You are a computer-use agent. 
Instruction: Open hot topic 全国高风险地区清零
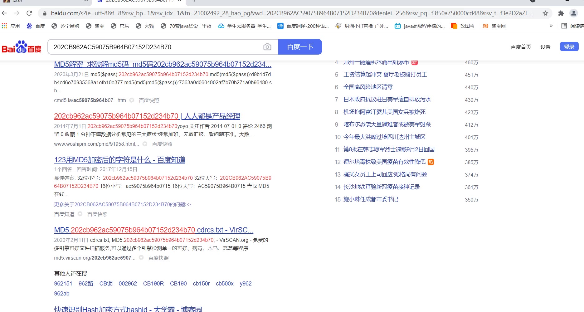[x=368, y=87]
